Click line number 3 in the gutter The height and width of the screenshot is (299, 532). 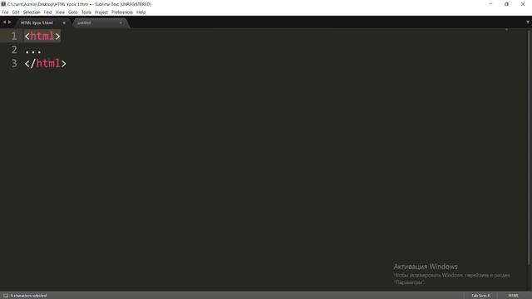(14, 63)
